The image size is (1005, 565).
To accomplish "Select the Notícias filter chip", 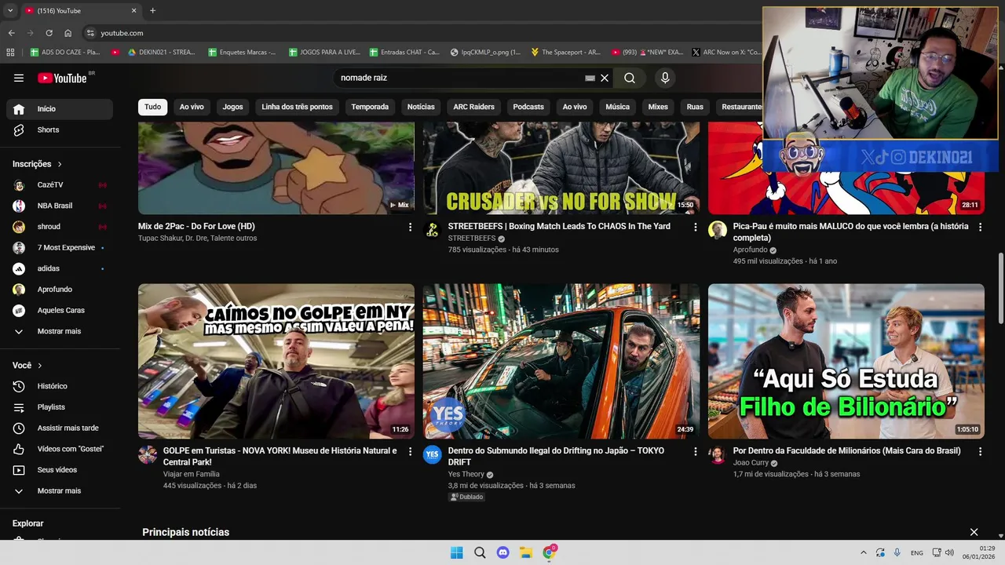I will click(x=421, y=107).
